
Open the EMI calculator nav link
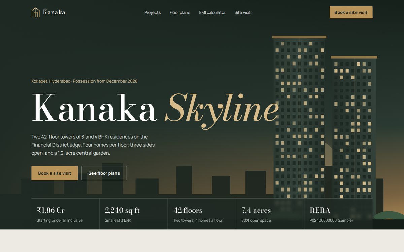pos(212,12)
